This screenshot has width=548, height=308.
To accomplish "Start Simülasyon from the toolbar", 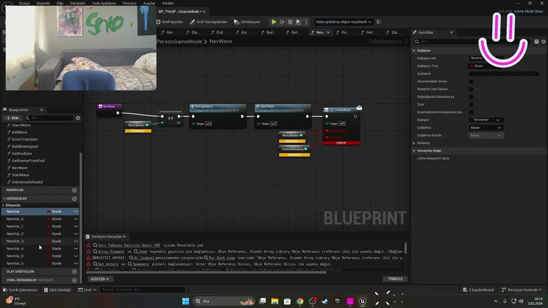I will [x=247, y=22].
